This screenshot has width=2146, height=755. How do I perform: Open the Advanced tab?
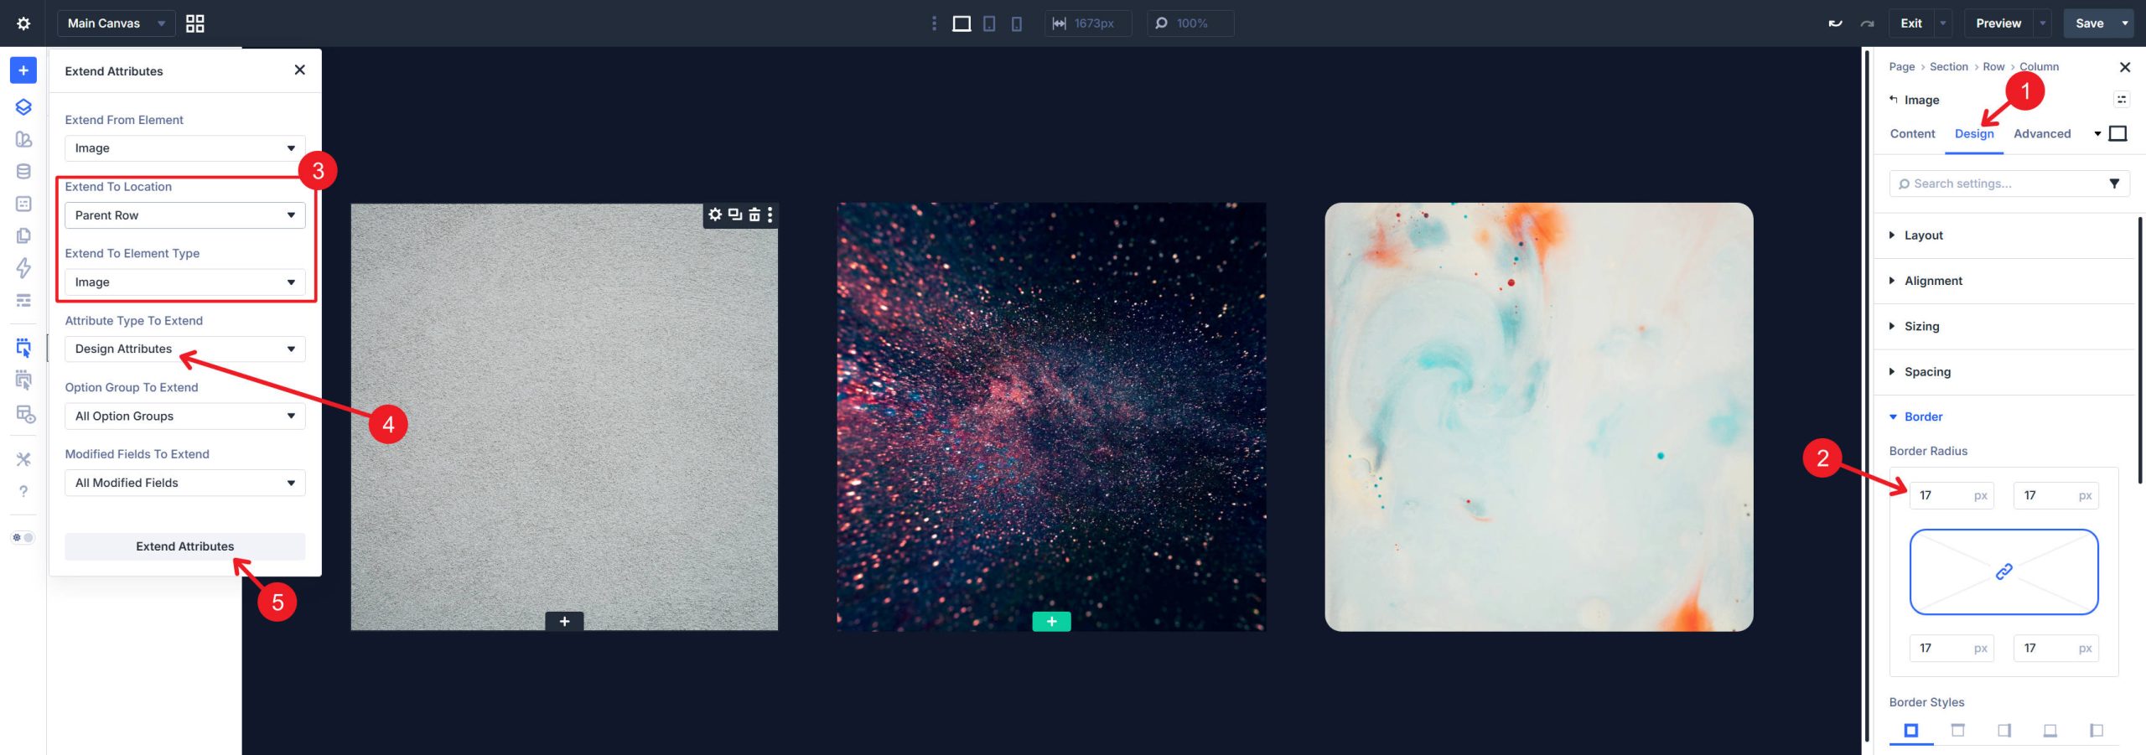point(2042,133)
